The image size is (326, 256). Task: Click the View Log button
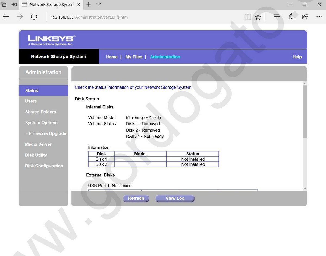tap(175, 198)
